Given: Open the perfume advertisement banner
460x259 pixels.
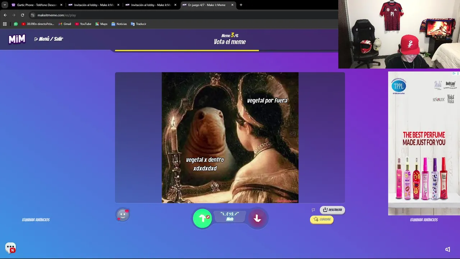Looking at the screenshot, I should click(424, 143).
